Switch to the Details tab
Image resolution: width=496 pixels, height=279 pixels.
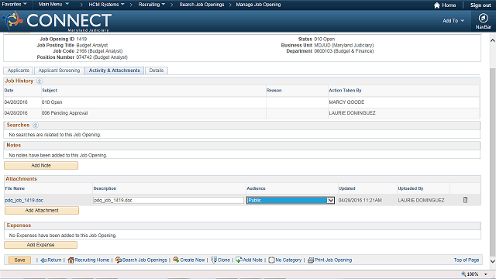click(x=157, y=71)
